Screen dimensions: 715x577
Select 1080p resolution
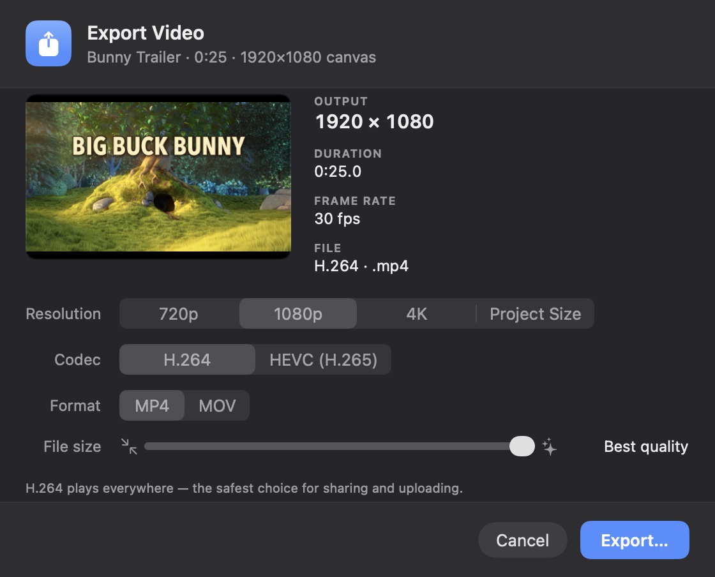(x=297, y=313)
